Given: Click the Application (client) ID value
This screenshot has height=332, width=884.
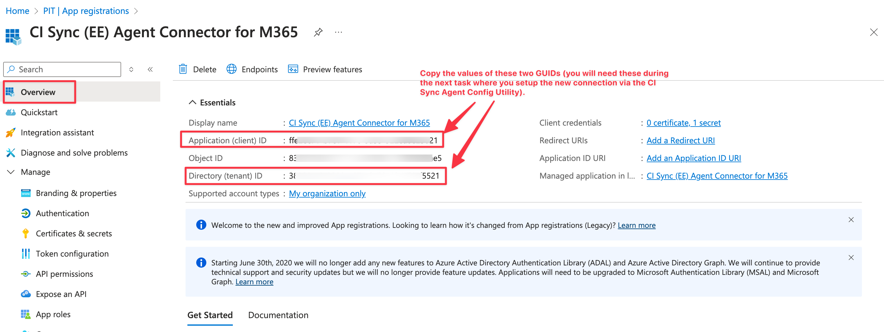Looking at the screenshot, I should [363, 140].
